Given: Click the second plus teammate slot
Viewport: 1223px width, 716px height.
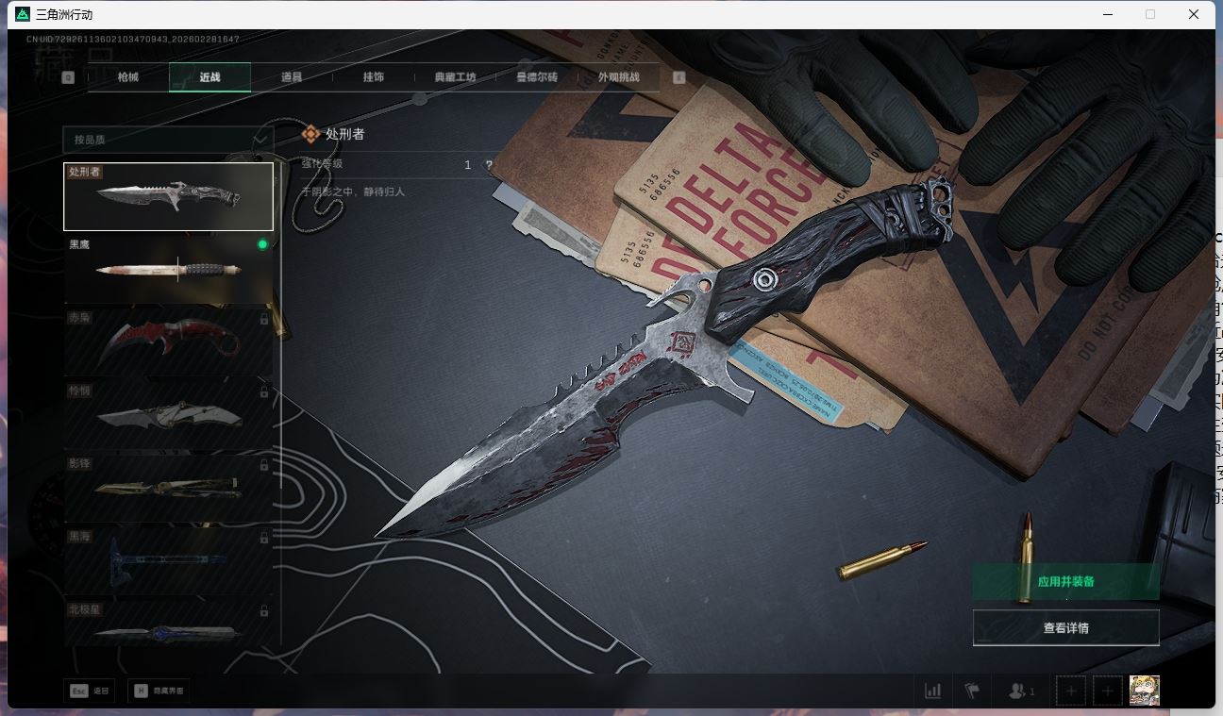Looking at the screenshot, I should [1108, 691].
